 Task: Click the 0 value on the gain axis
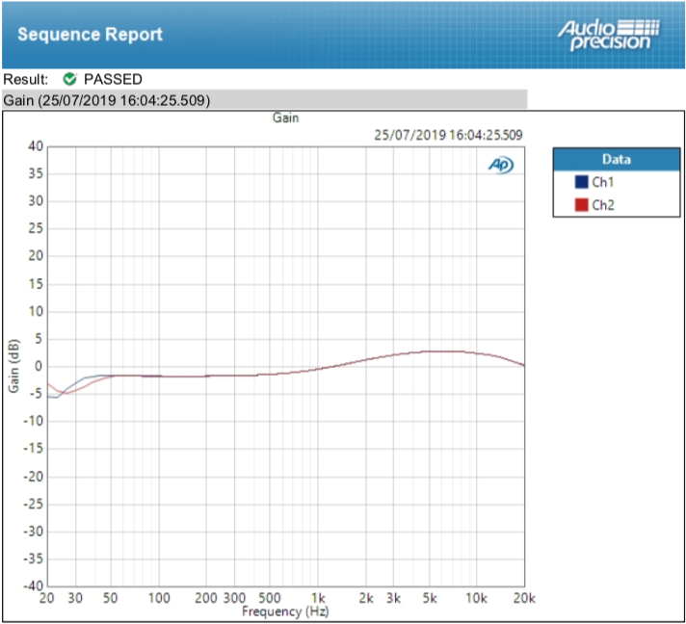[39, 367]
